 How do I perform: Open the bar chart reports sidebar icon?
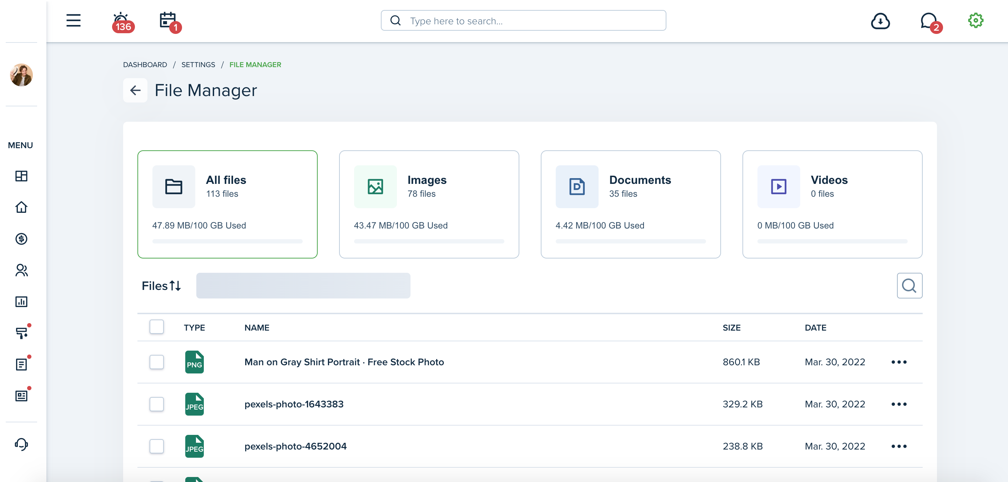tap(21, 301)
